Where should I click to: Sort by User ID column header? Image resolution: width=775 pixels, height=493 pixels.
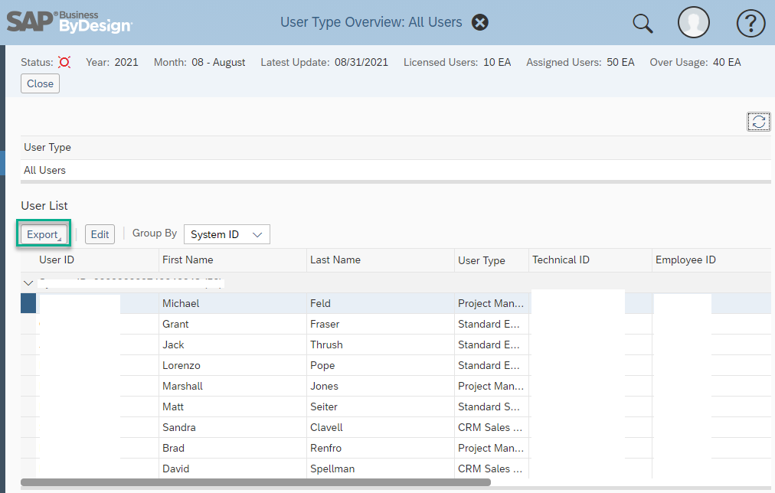[57, 260]
